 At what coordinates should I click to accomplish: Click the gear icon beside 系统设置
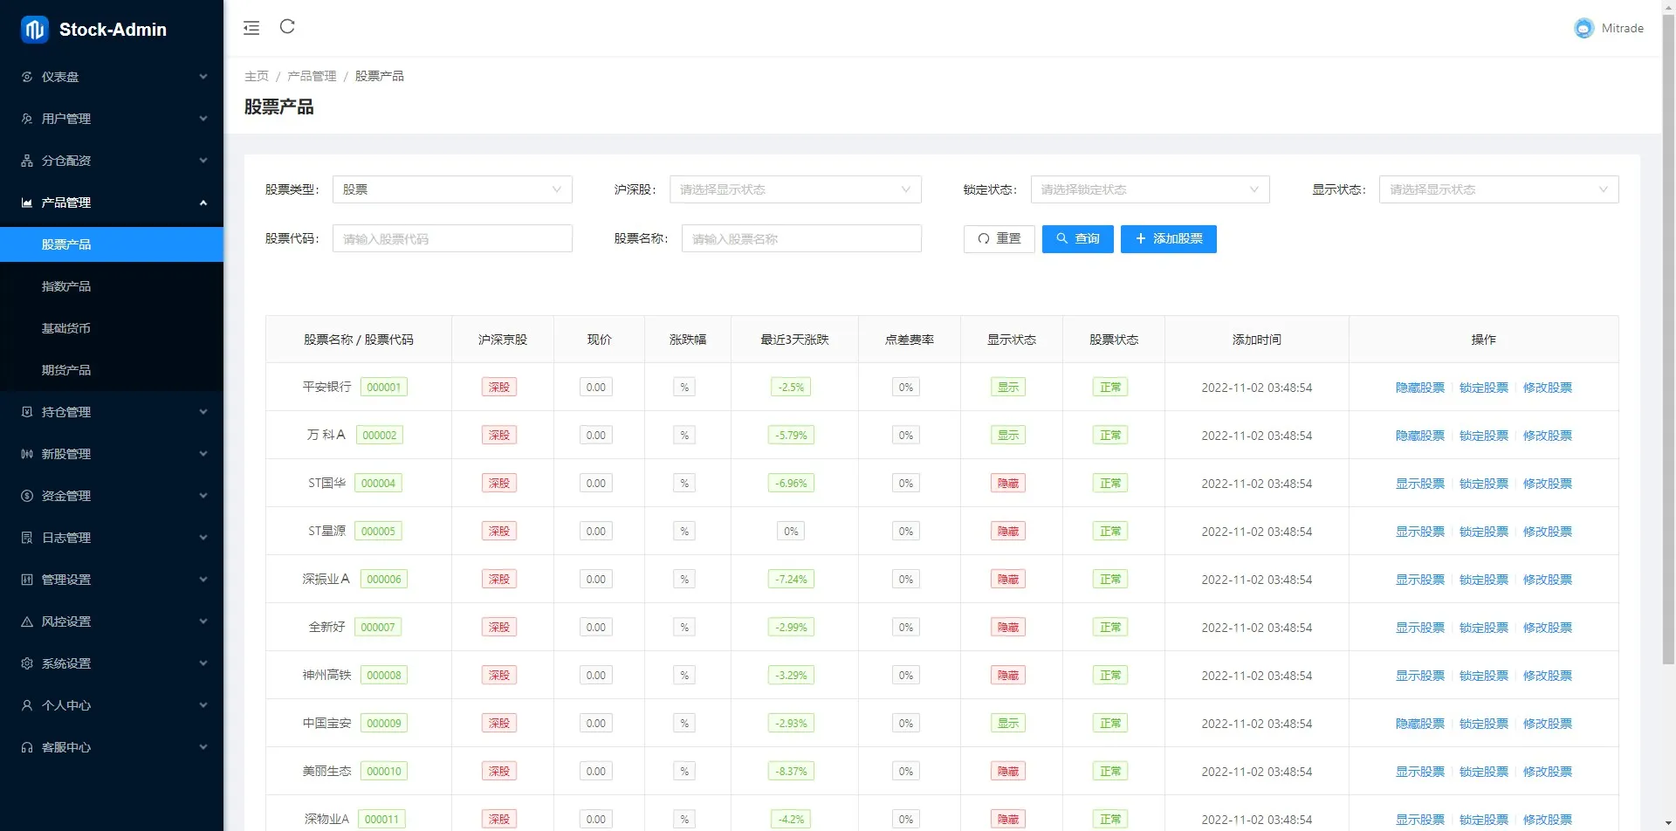[27, 663]
